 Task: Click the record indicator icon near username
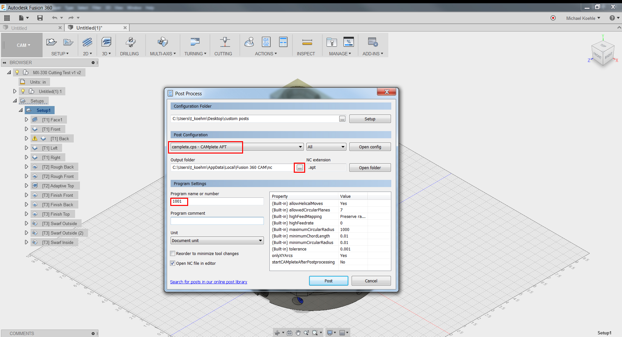(x=553, y=18)
